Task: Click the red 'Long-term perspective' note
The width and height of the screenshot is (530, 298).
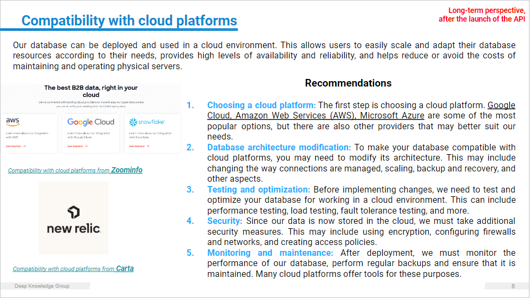Action: tap(486, 10)
